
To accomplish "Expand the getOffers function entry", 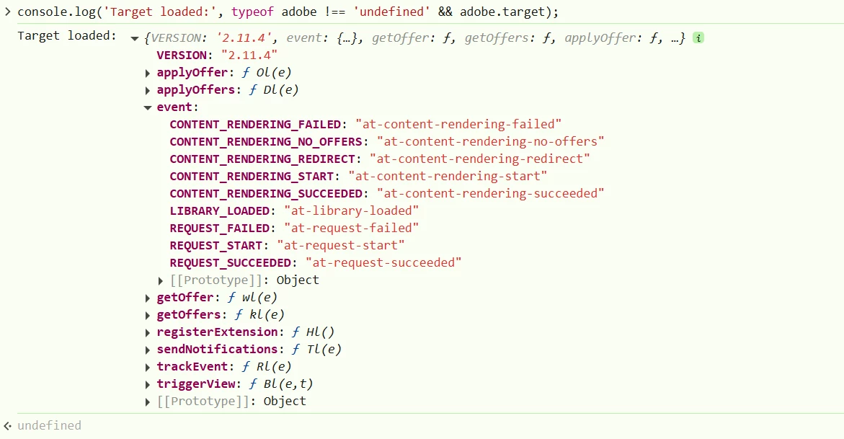I will pyautogui.click(x=148, y=314).
